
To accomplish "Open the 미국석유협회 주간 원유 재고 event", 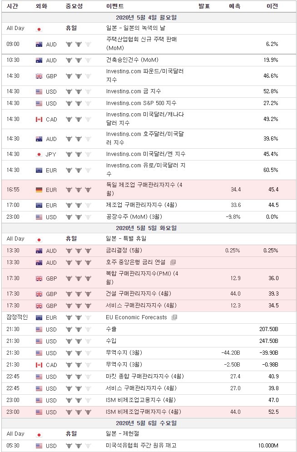I will (x=141, y=445).
